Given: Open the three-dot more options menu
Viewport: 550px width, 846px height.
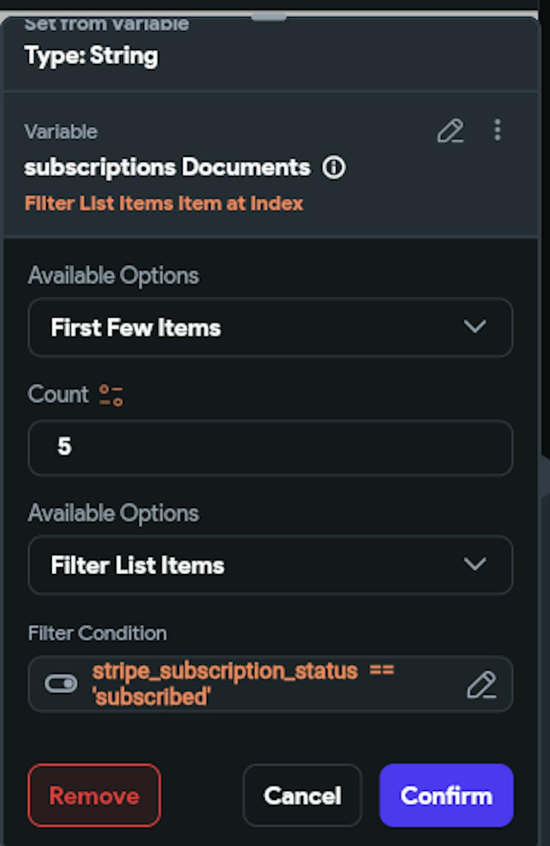Looking at the screenshot, I should 497,130.
